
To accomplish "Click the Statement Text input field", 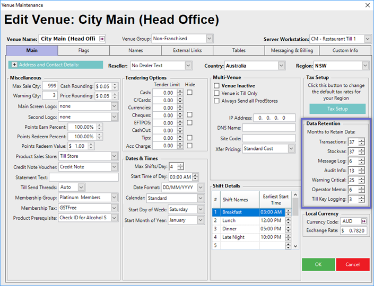I will coord(83,177).
